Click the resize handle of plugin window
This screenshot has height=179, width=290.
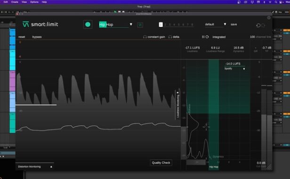269,167
